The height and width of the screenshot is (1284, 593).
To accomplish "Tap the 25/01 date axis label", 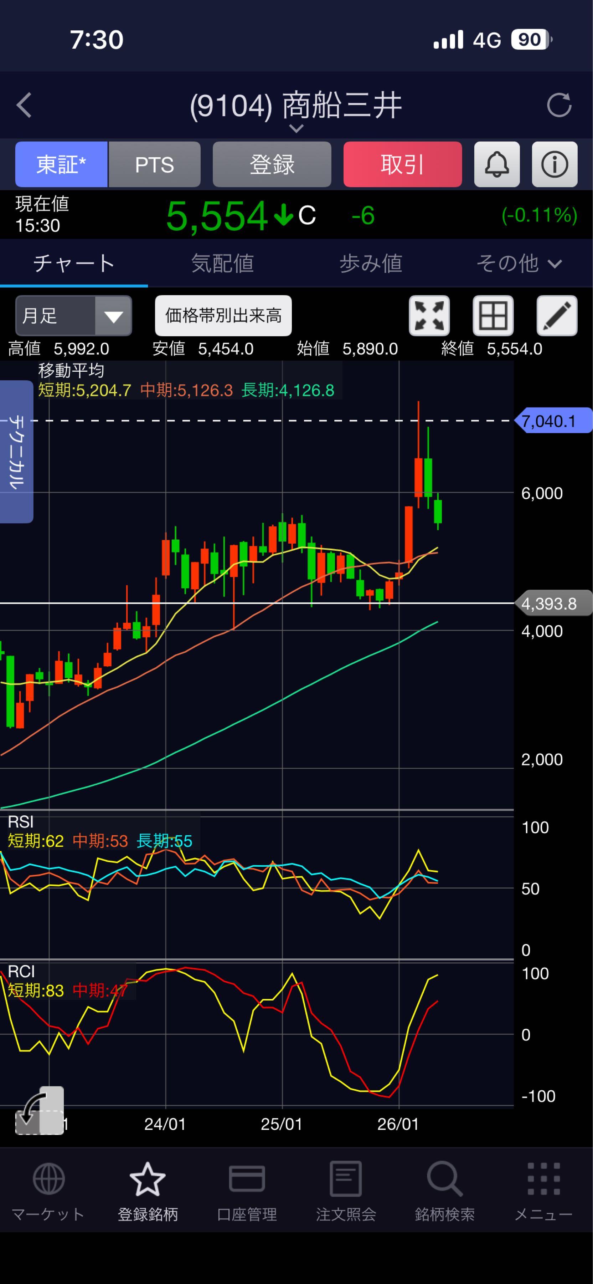I will click(281, 1124).
